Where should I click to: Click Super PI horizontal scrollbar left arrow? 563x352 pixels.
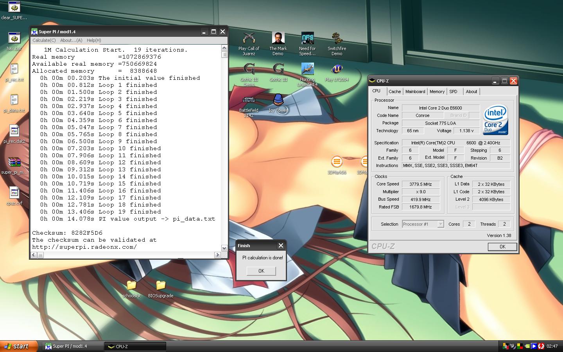pos(34,255)
